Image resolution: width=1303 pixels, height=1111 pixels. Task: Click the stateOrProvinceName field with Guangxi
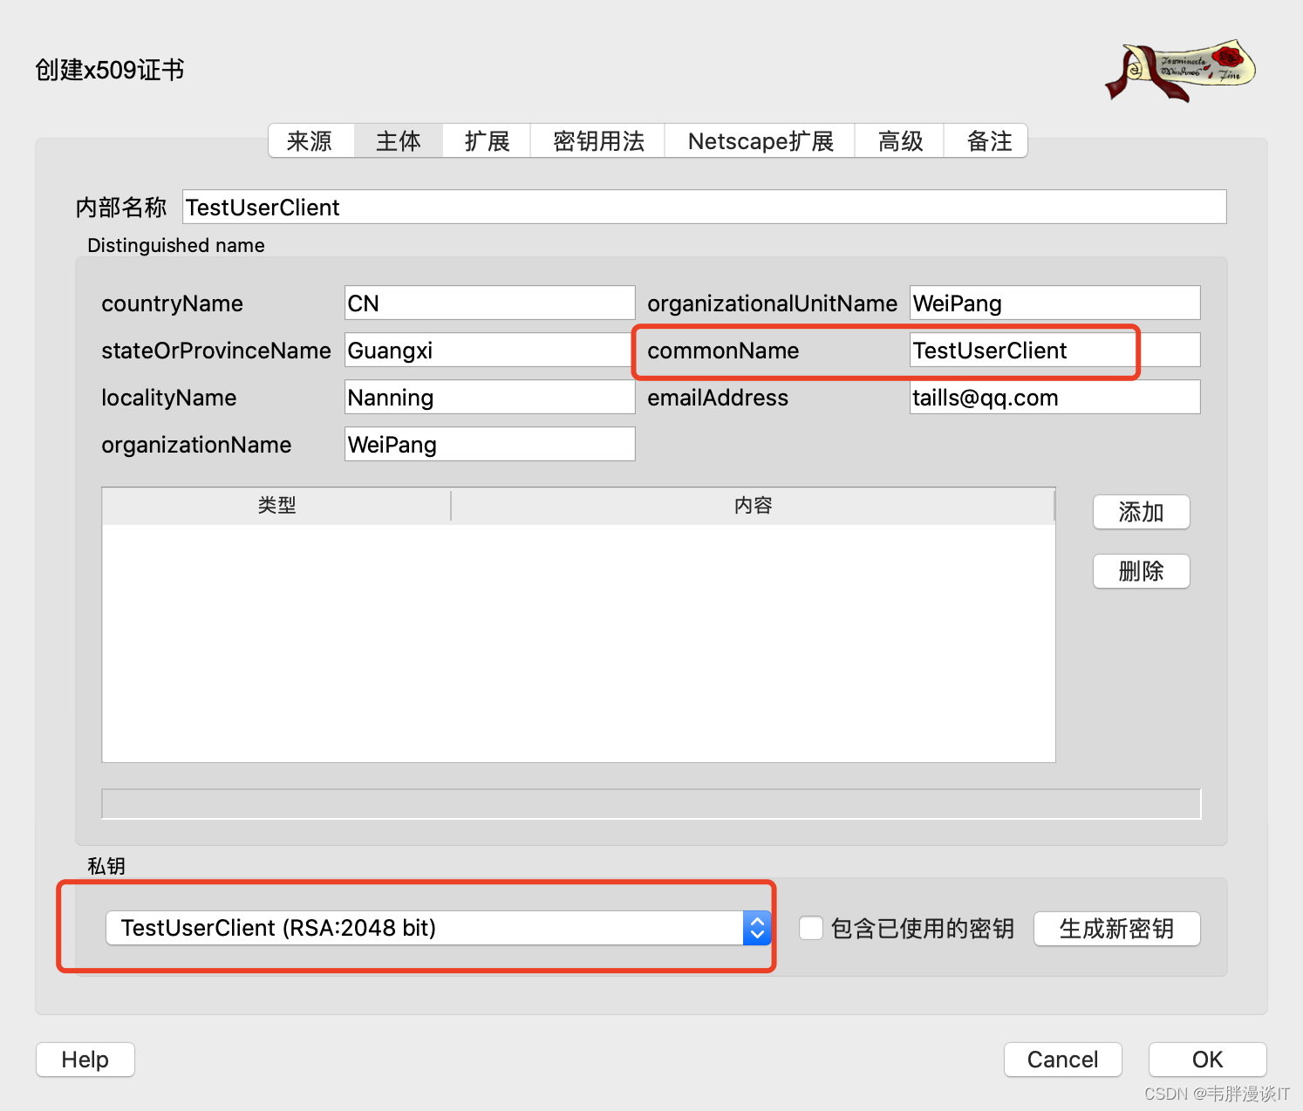490,351
